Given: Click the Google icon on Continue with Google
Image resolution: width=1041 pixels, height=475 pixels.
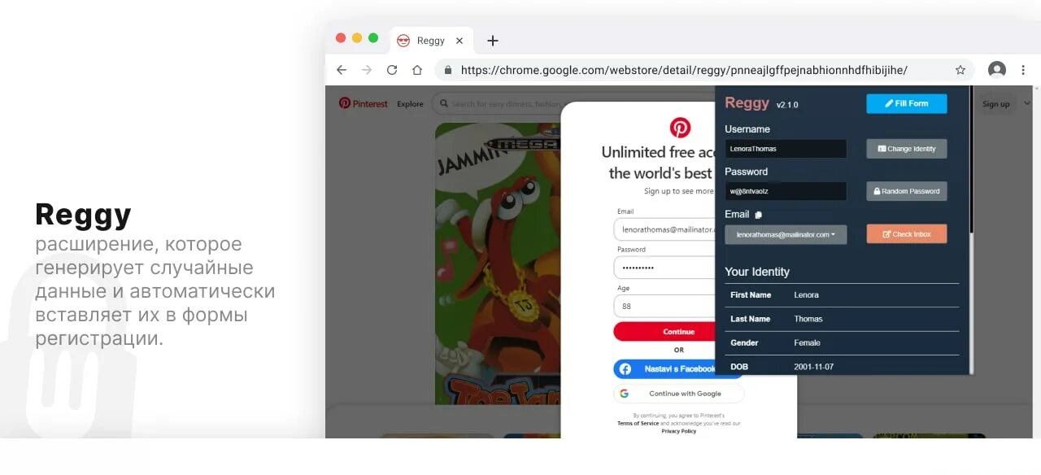Looking at the screenshot, I should 624,393.
